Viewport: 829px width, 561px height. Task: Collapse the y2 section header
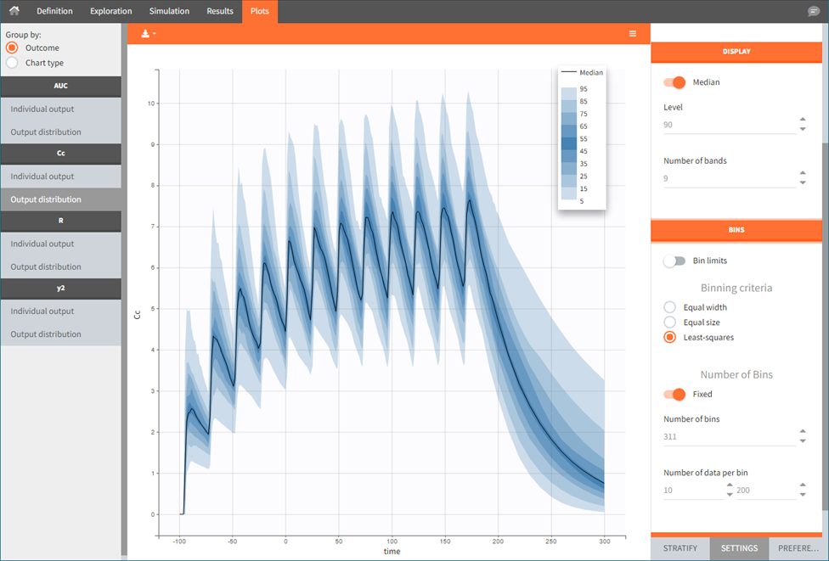[x=60, y=289]
